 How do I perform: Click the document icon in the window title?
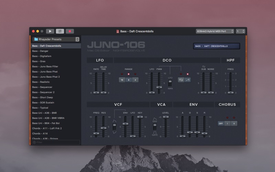tap(118, 31)
